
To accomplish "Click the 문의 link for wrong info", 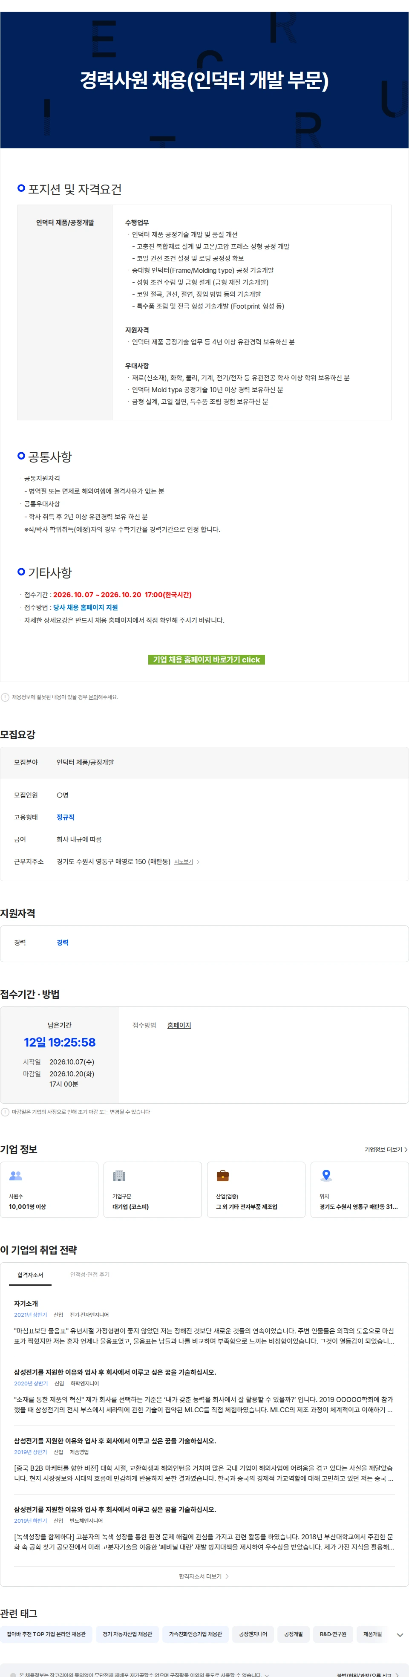I will [93, 697].
